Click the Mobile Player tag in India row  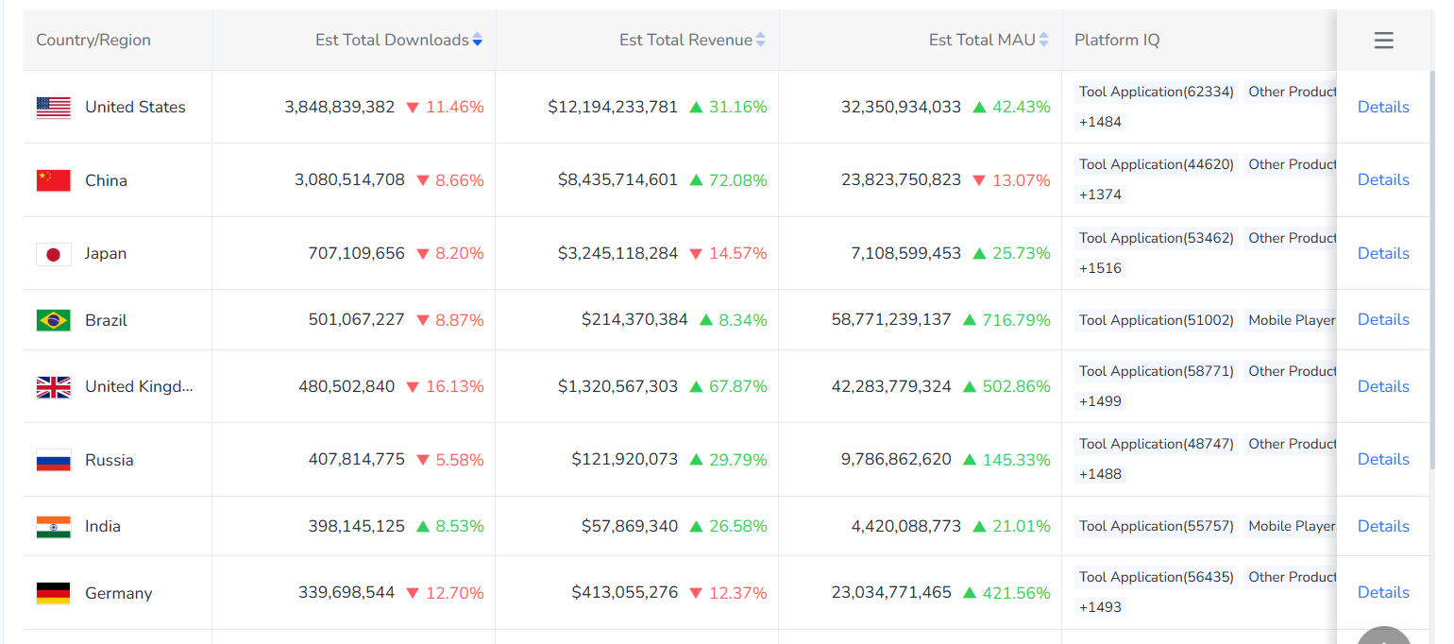tap(1291, 526)
